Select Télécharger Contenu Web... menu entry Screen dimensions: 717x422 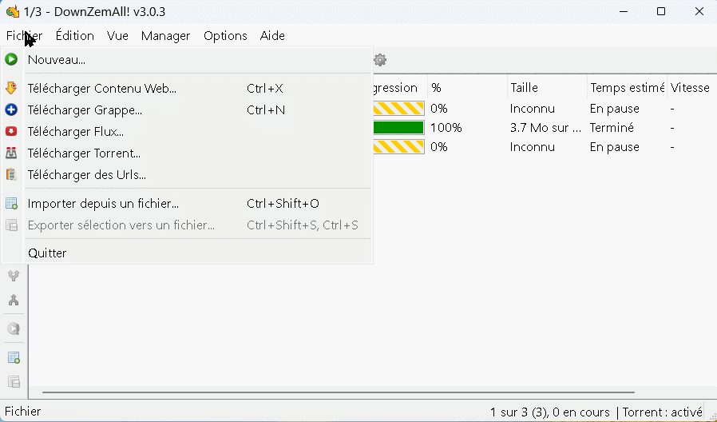(101, 89)
